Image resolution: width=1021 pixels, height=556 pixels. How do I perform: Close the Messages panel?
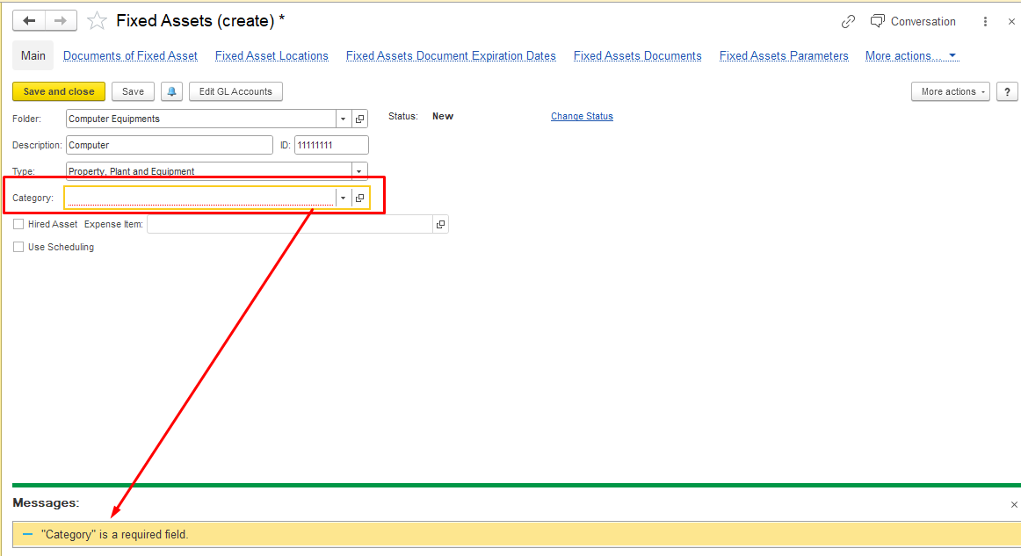coord(1014,504)
